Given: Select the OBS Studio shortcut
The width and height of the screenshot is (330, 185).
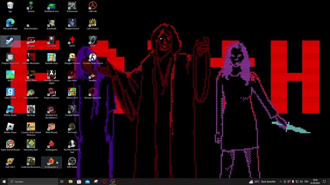Looking at the screenshot, I should [x=72, y=162].
